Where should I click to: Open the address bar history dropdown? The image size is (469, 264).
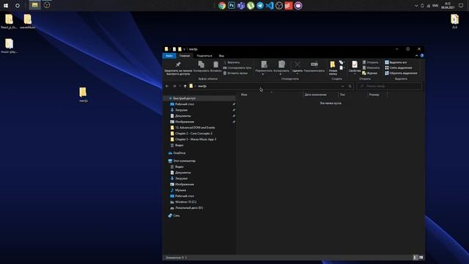coord(343,87)
